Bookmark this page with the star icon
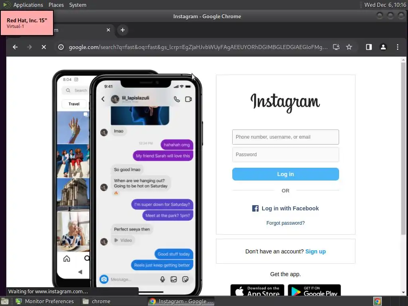This screenshot has width=408, height=306. click(x=349, y=47)
